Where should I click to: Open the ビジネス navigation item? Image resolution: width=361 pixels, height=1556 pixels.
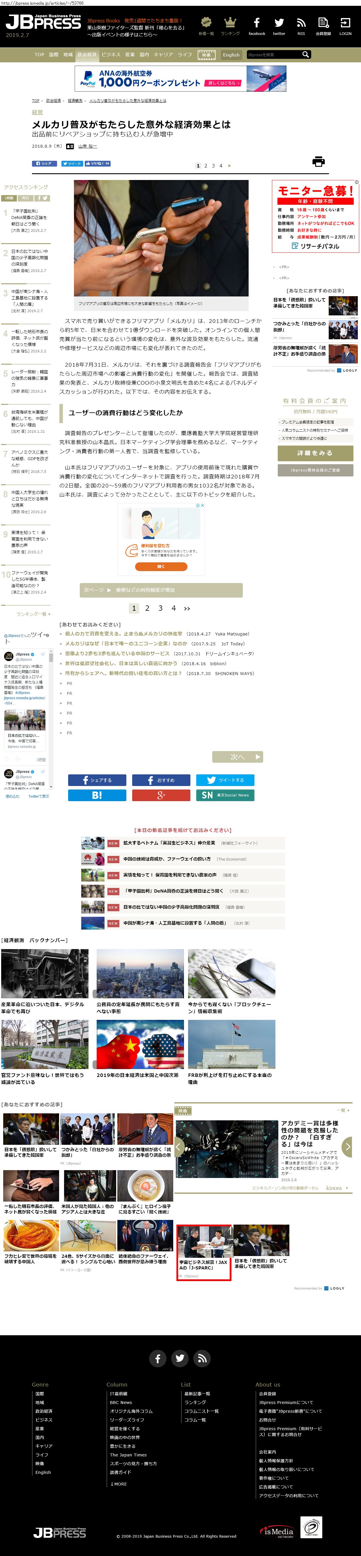click(111, 54)
